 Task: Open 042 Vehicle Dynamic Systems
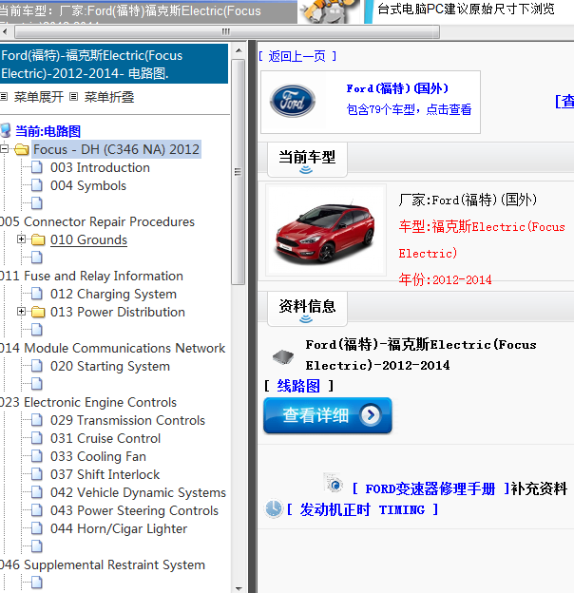(x=138, y=492)
